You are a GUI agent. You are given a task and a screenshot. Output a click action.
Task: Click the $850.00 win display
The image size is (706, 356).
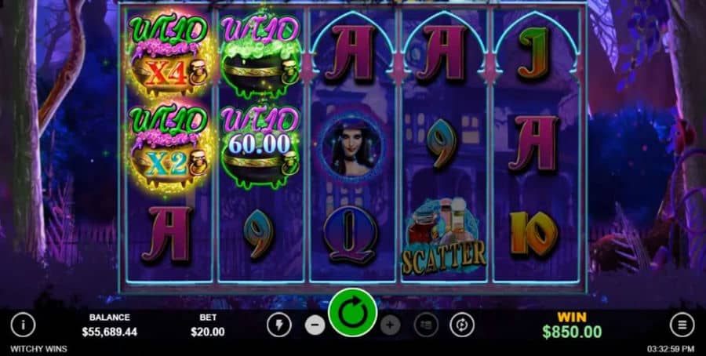pos(572,332)
